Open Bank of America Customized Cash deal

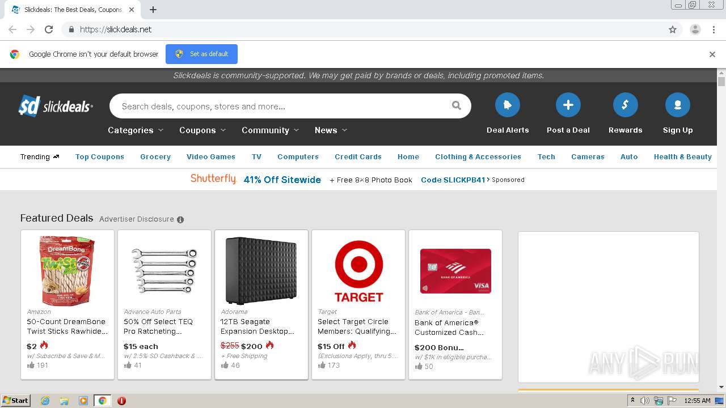[449, 328]
